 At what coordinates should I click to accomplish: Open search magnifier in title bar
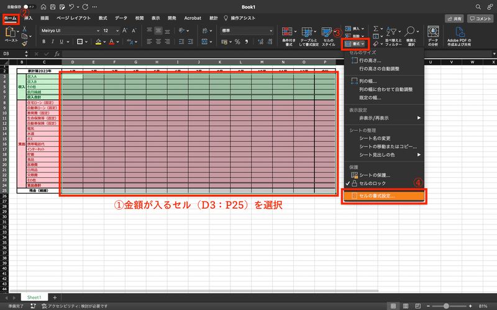pos(478,7)
